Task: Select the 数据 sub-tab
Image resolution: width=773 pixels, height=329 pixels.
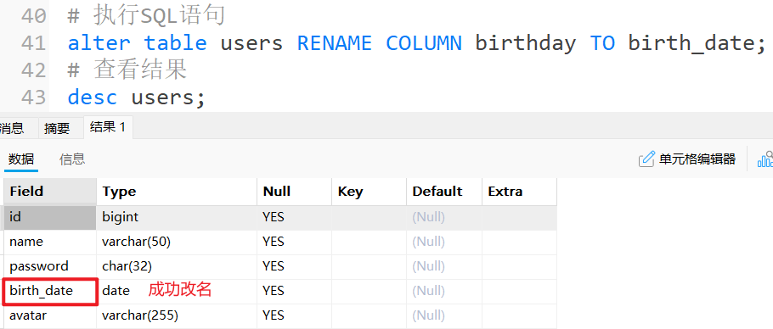Action: 21,159
